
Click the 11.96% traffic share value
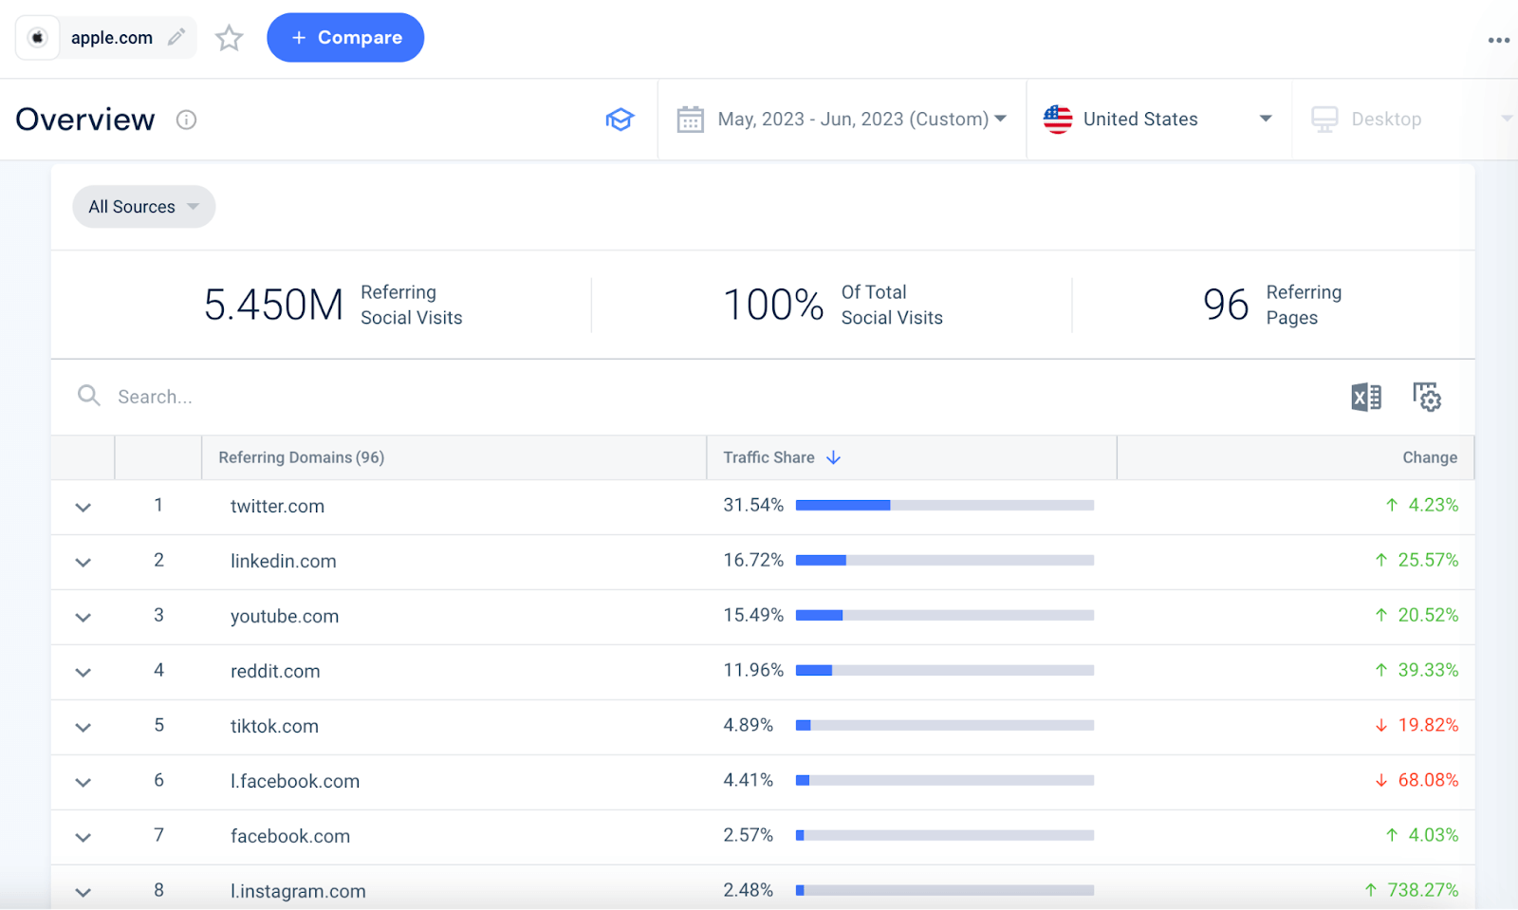coord(753,670)
